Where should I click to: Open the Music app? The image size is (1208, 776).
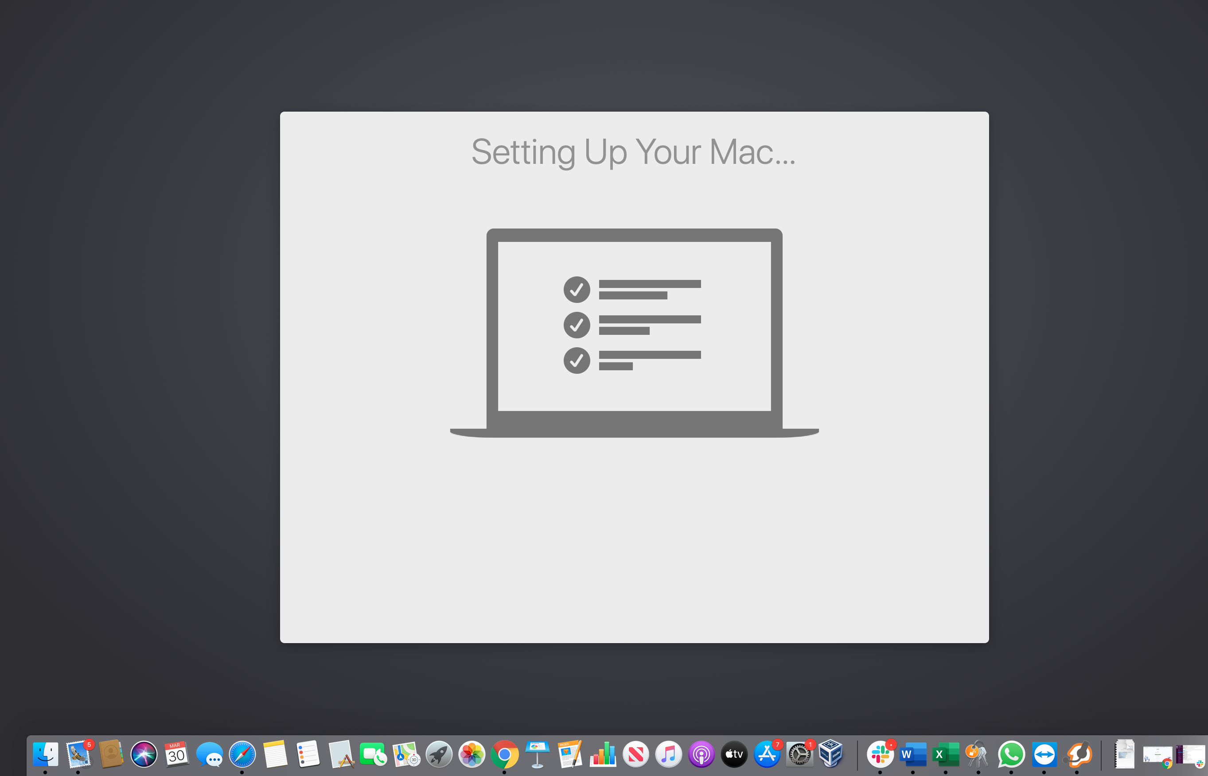[669, 754]
